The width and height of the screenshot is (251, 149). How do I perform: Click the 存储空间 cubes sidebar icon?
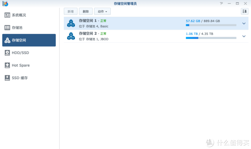pyautogui.click(x=7, y=40)
